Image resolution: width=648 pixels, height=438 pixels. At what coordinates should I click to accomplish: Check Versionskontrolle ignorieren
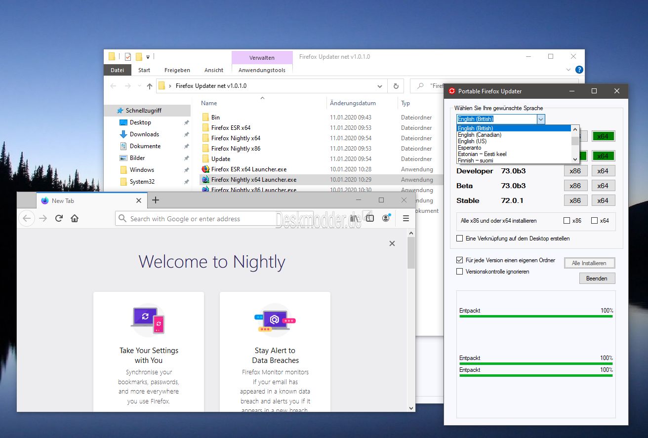[460, 272]
